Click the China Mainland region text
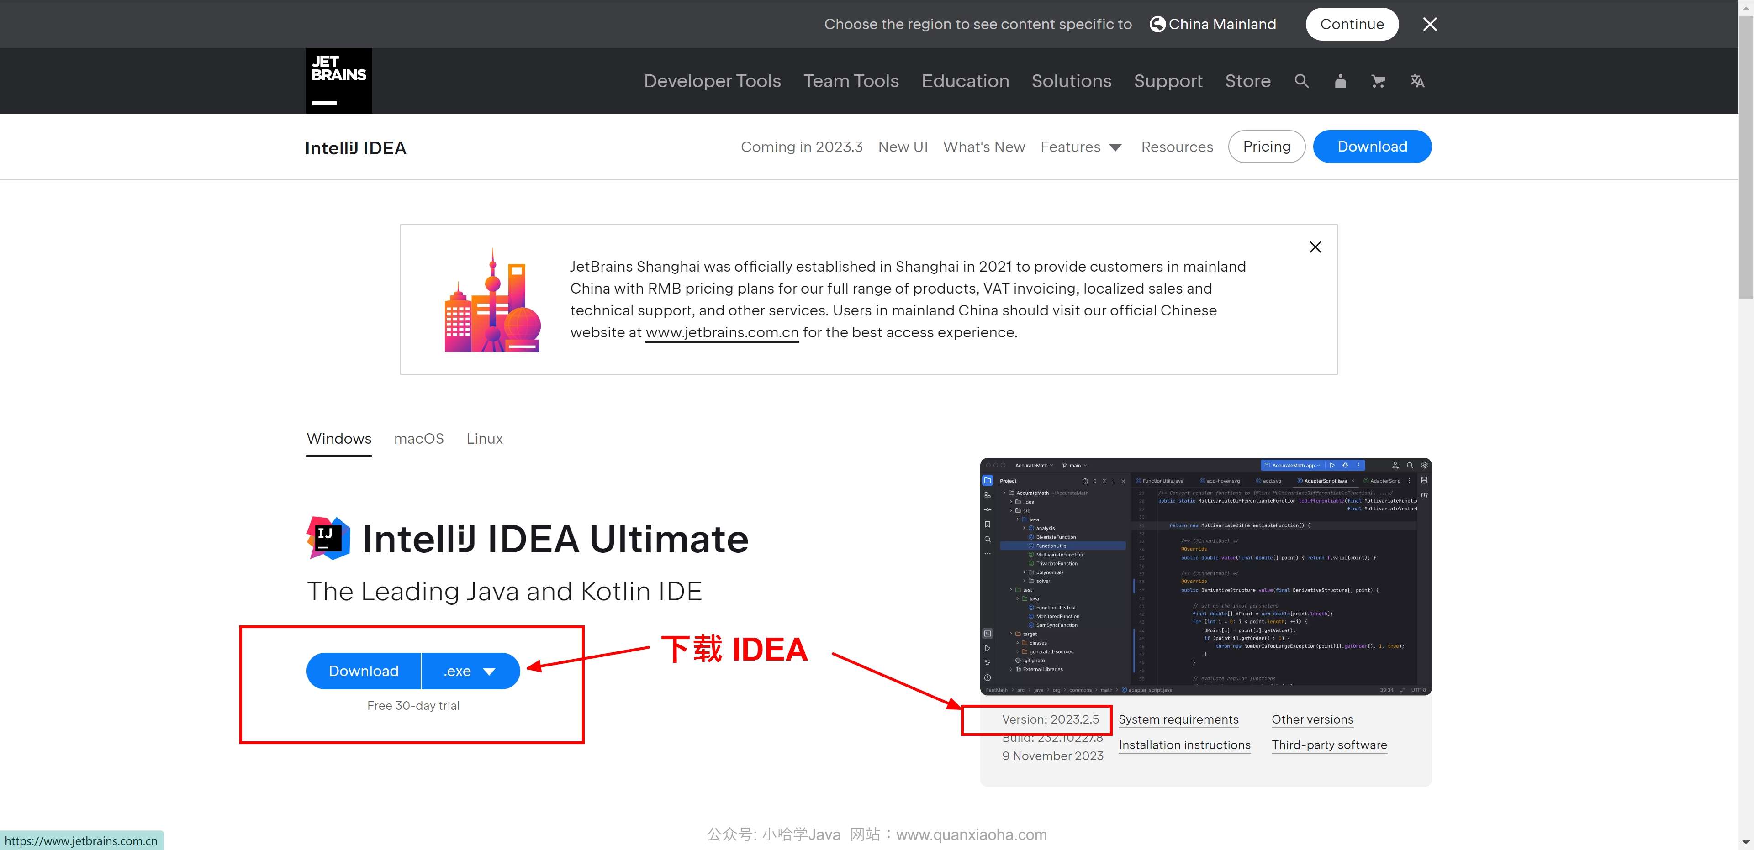This screenshot has height=850, width=1754. (x=1222, y=25)
